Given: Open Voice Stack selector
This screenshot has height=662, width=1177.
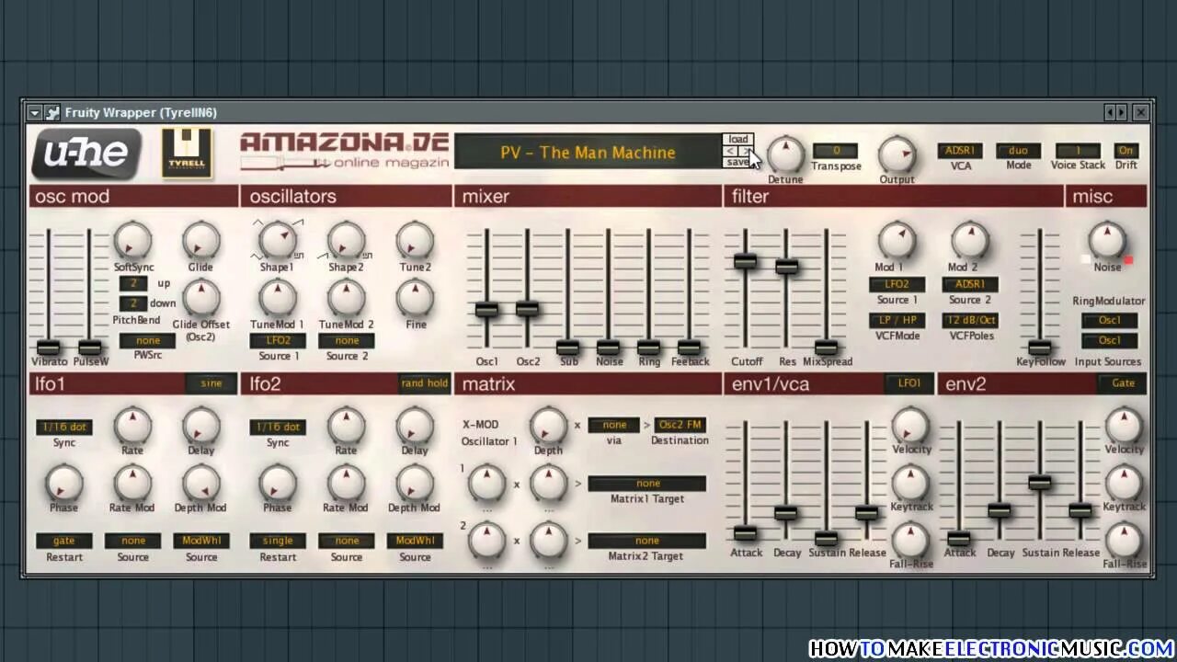Looking at the screenshot, I should click(x=1078, y=151).
